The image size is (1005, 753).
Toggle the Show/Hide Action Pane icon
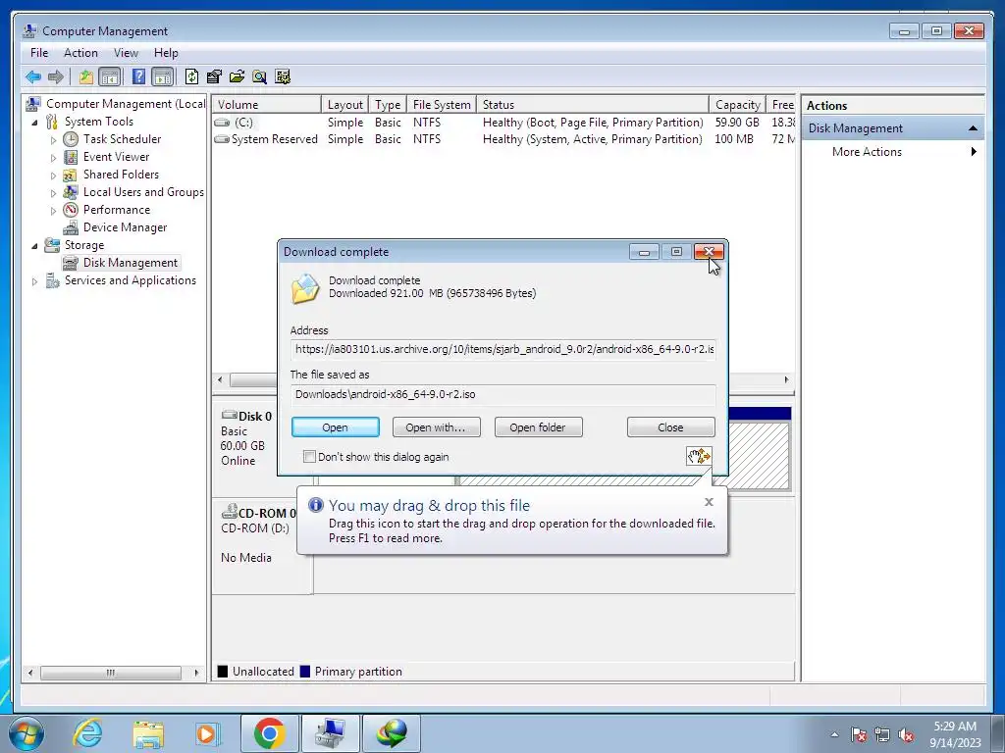click(x=163, y=76)
